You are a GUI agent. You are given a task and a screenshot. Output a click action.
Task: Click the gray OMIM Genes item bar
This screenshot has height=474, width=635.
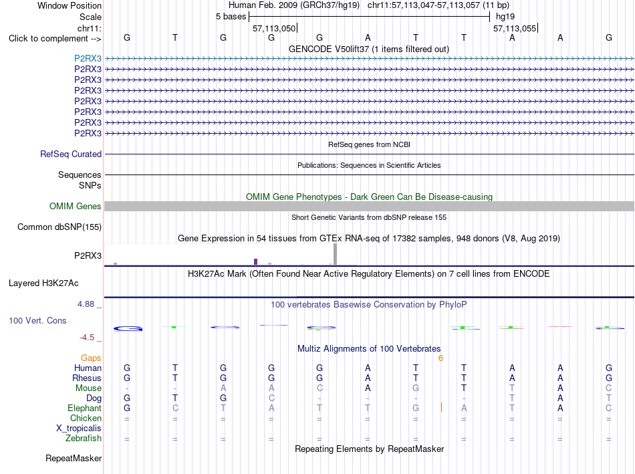point(369,206)
